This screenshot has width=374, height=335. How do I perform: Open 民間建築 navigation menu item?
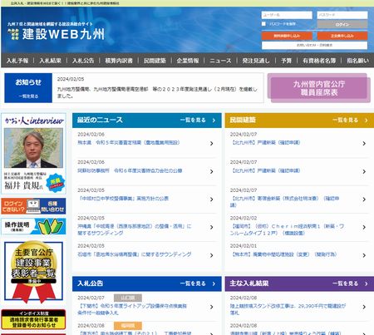pyautogui.click(x=155, y=61)
